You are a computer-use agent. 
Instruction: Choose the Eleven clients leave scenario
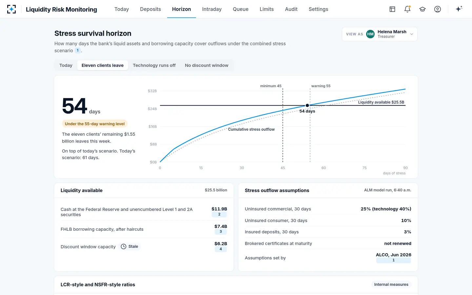pos(103,65)
